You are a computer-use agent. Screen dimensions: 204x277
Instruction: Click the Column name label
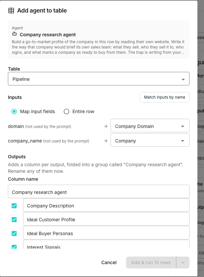point(23,179)
